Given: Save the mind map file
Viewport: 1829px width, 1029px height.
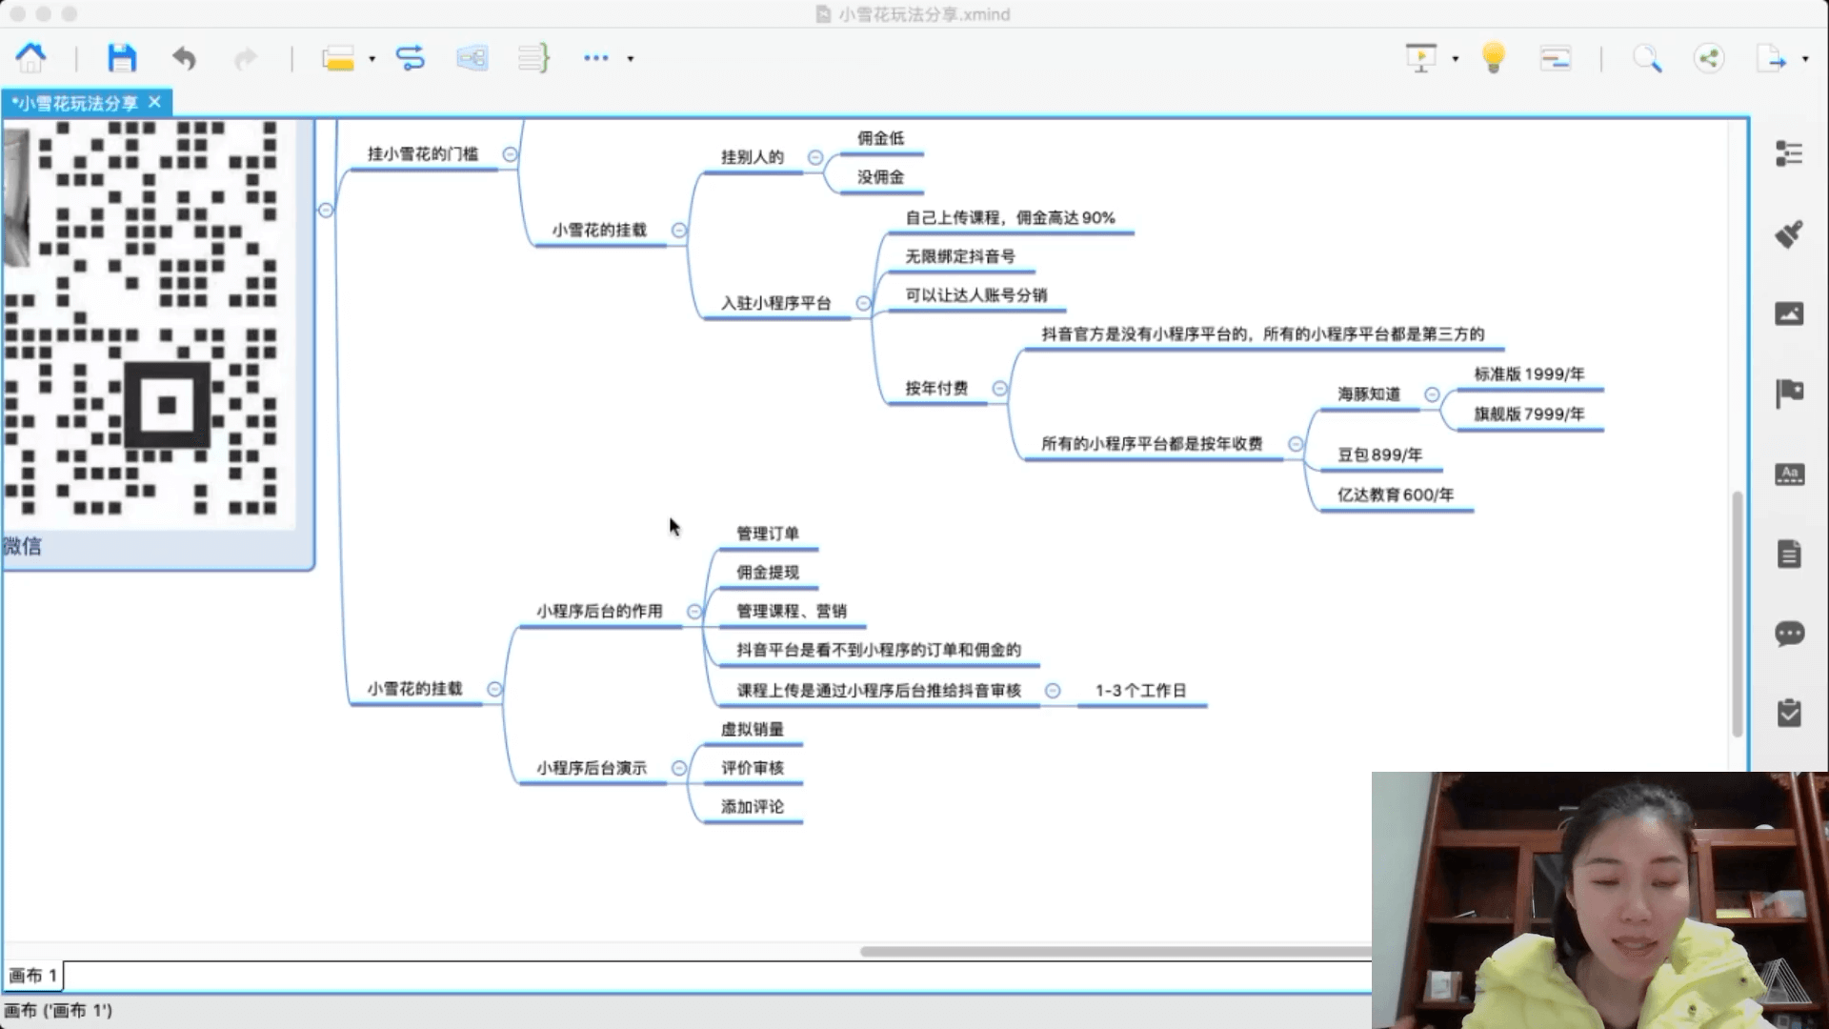Looking at the screenshot, I should pyautogui.click(x=121, y=58).
